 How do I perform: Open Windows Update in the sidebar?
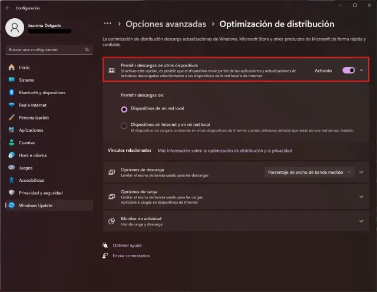pyautogui.click(x=36, y=205)
